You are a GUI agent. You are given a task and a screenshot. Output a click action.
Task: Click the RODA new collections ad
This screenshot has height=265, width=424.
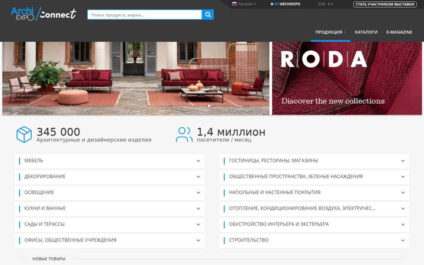(x=347, y=78)
